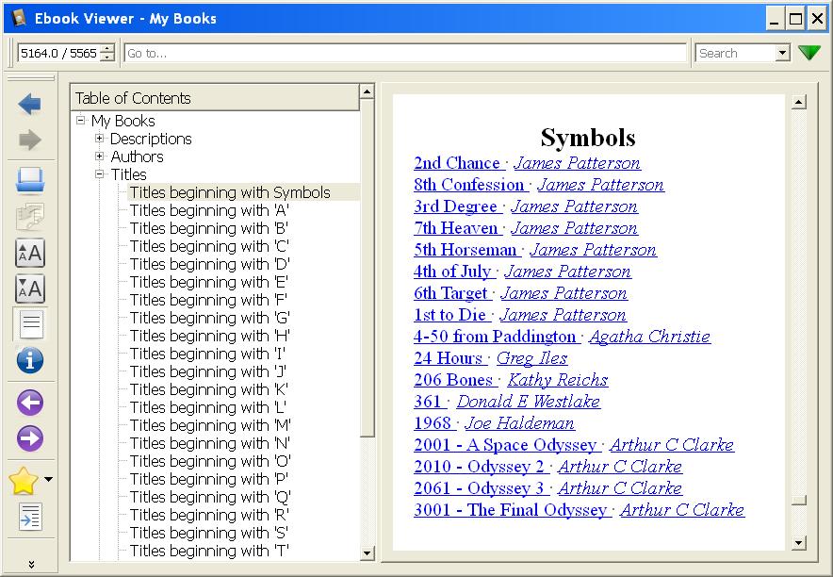Image resolution: width=833 pixels, height=577 pixels.
Task: Collapse the Titles tree node
Action: pos(99,173)
